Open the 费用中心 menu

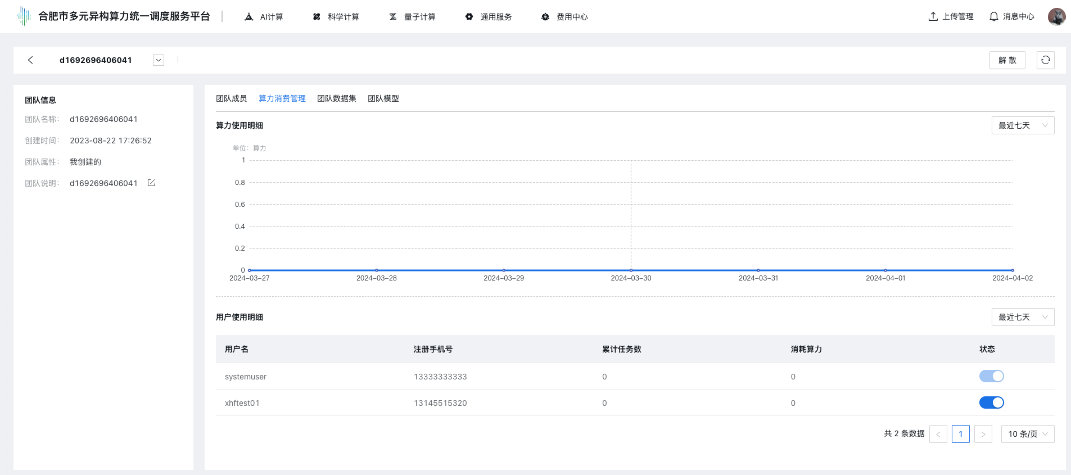[x=564, y=17]
